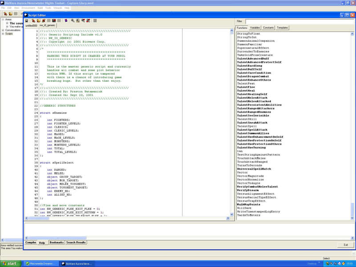
Task: Open the Environment menu in Toolset window
Action: pyautogui.click(x=28, y=8)
